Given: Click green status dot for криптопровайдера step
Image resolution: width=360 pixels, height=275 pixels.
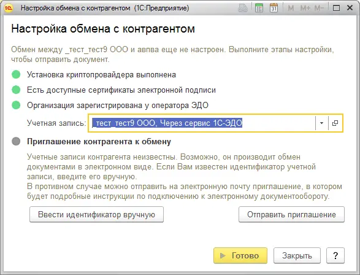Looking at the screenshot, I should (x=16, y=74).
